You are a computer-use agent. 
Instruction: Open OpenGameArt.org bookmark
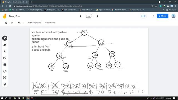point(103,10)
